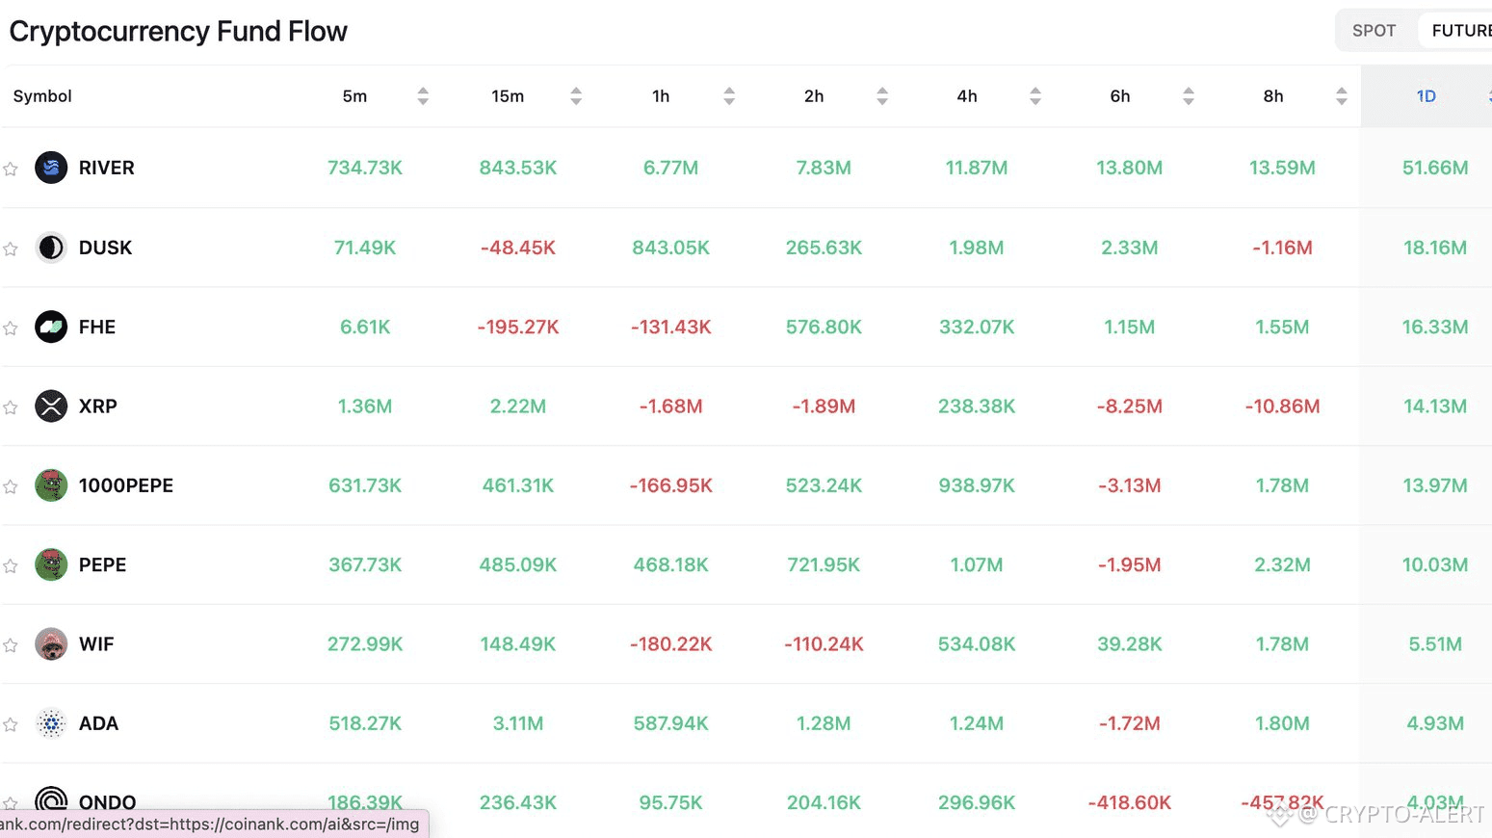Switch to the SPOT tab
The width and height of the screenshot is (1492, 838).
click(1374, 31)
